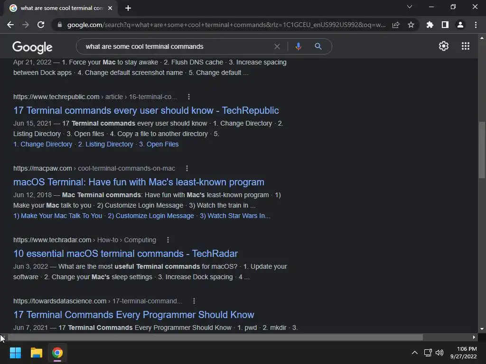Click the vertical scrollbar thumb
Image resolution: width=486 pixels, height=364 pixels.
(x=482, y=150)
